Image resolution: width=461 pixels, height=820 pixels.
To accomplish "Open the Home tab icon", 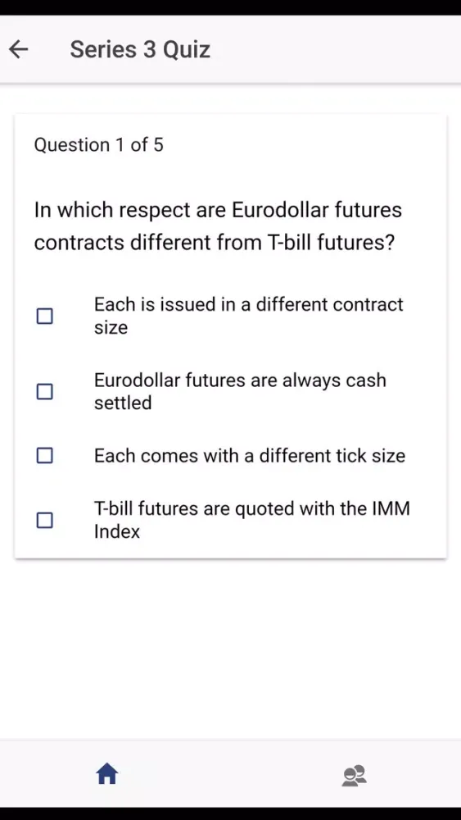I will [107, 773].
